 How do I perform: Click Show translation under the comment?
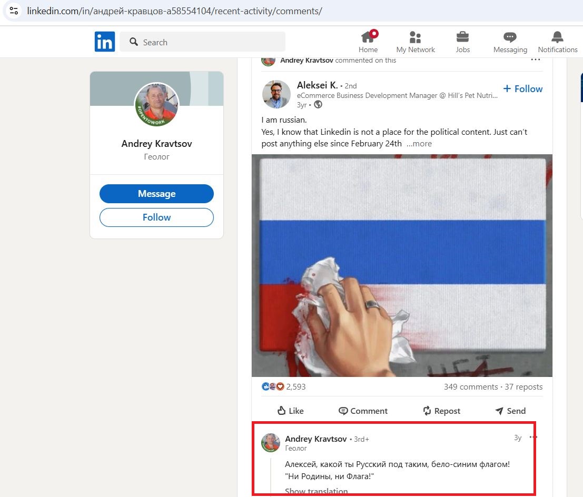(x=316, y=491)
